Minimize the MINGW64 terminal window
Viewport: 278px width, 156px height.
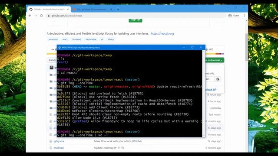click(x=184, y=47)
